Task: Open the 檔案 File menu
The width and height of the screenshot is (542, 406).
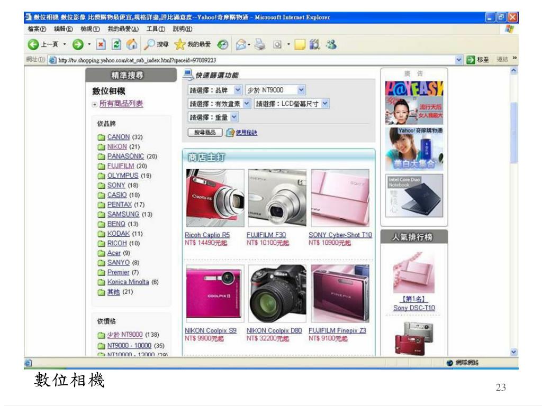Action: coord(37,29)
